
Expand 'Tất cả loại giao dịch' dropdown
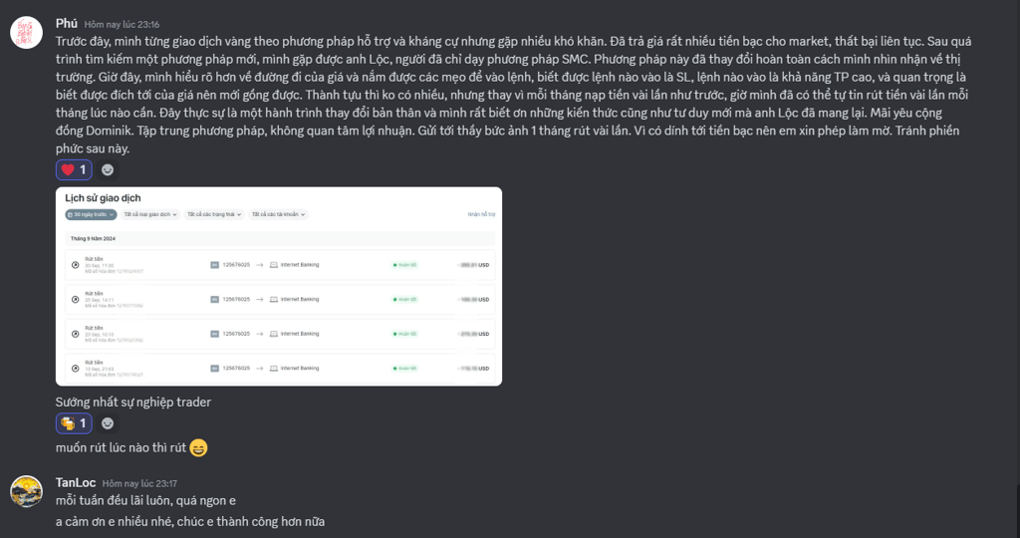tap(150, 214)
